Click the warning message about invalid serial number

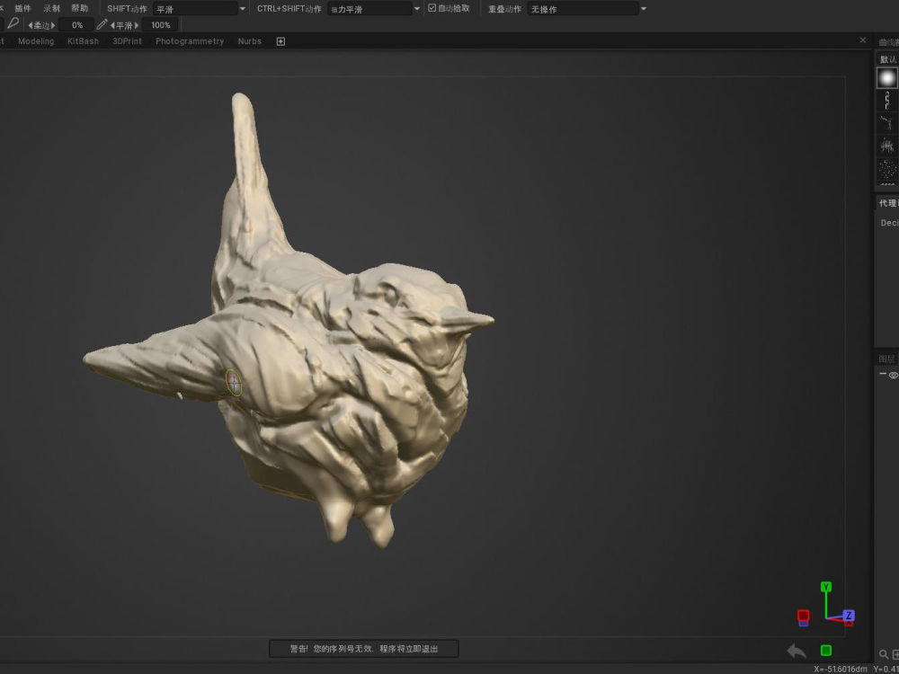coord(363,649)
